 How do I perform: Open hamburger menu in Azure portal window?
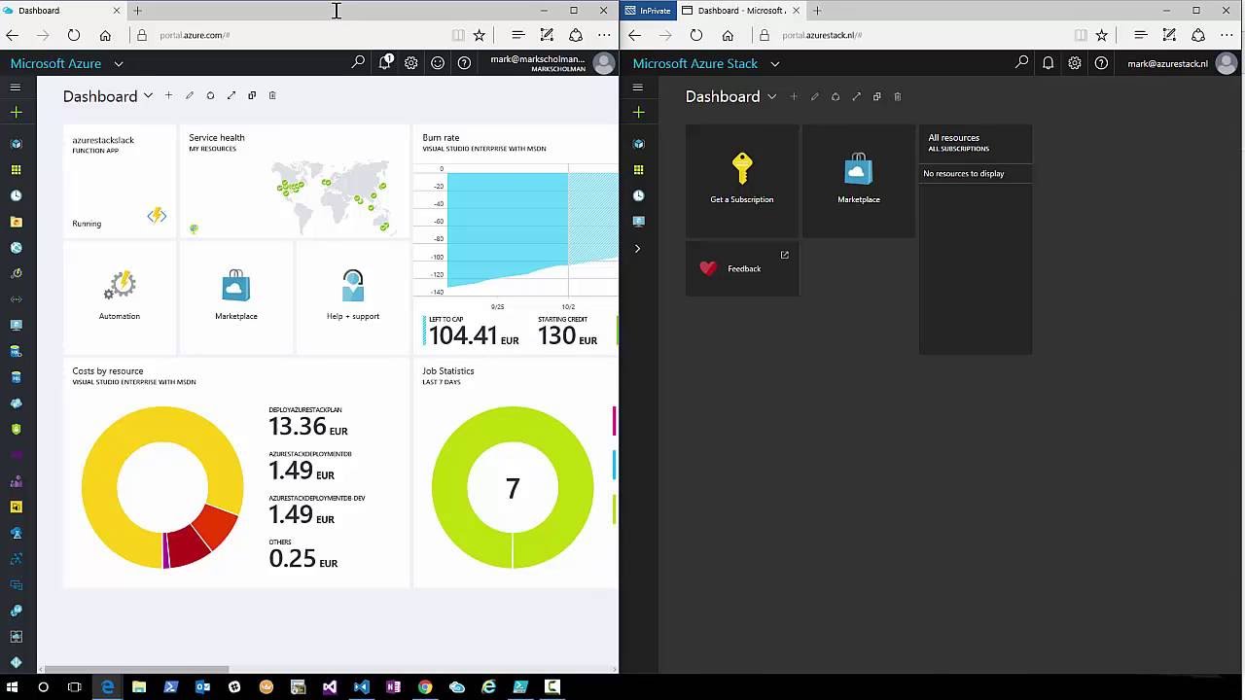pyautogui.click(x=16, y=87)
